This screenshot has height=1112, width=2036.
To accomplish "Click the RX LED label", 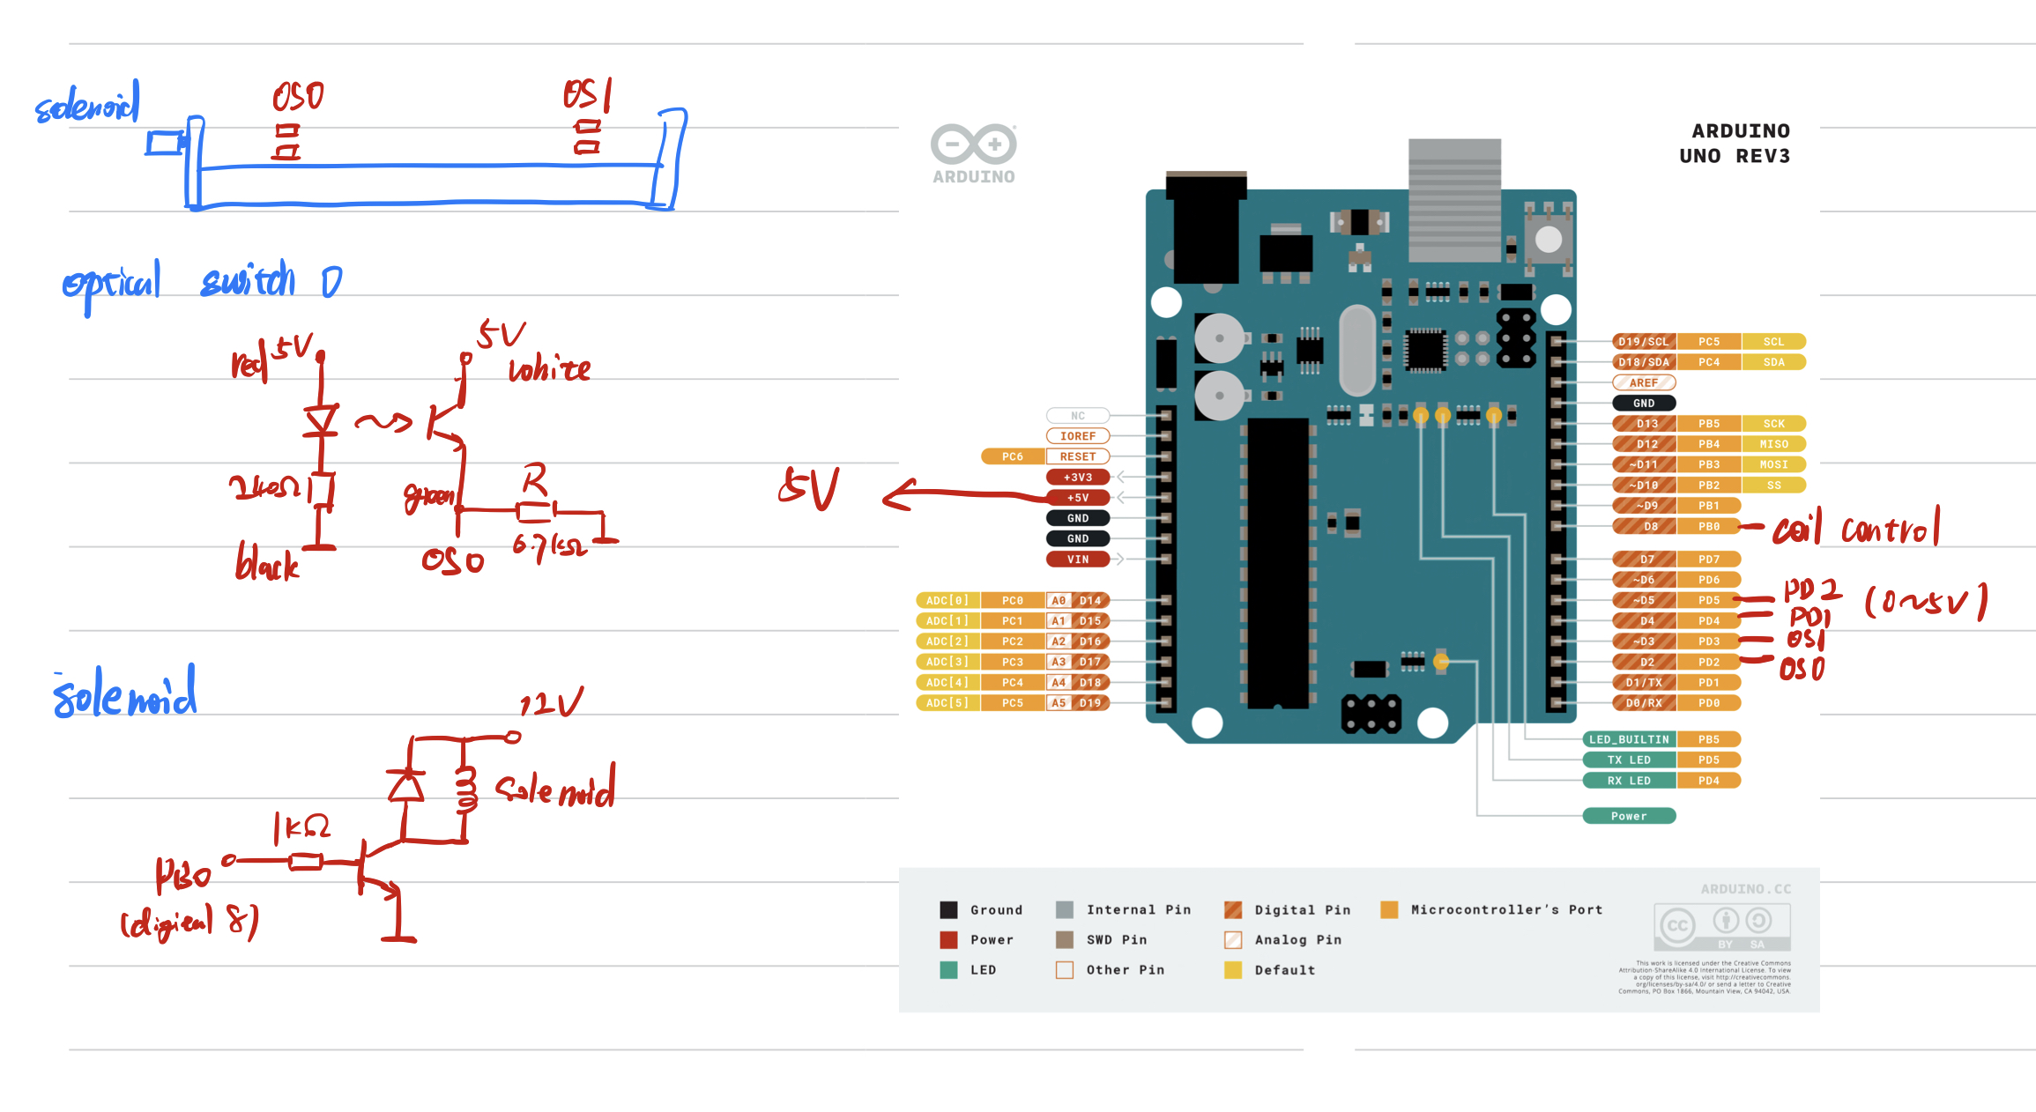I will tap(1630, 781).
